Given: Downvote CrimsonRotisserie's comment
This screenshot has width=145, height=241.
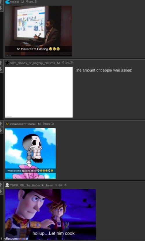Looking at the screenshot, I should click(x=1, y=130).
